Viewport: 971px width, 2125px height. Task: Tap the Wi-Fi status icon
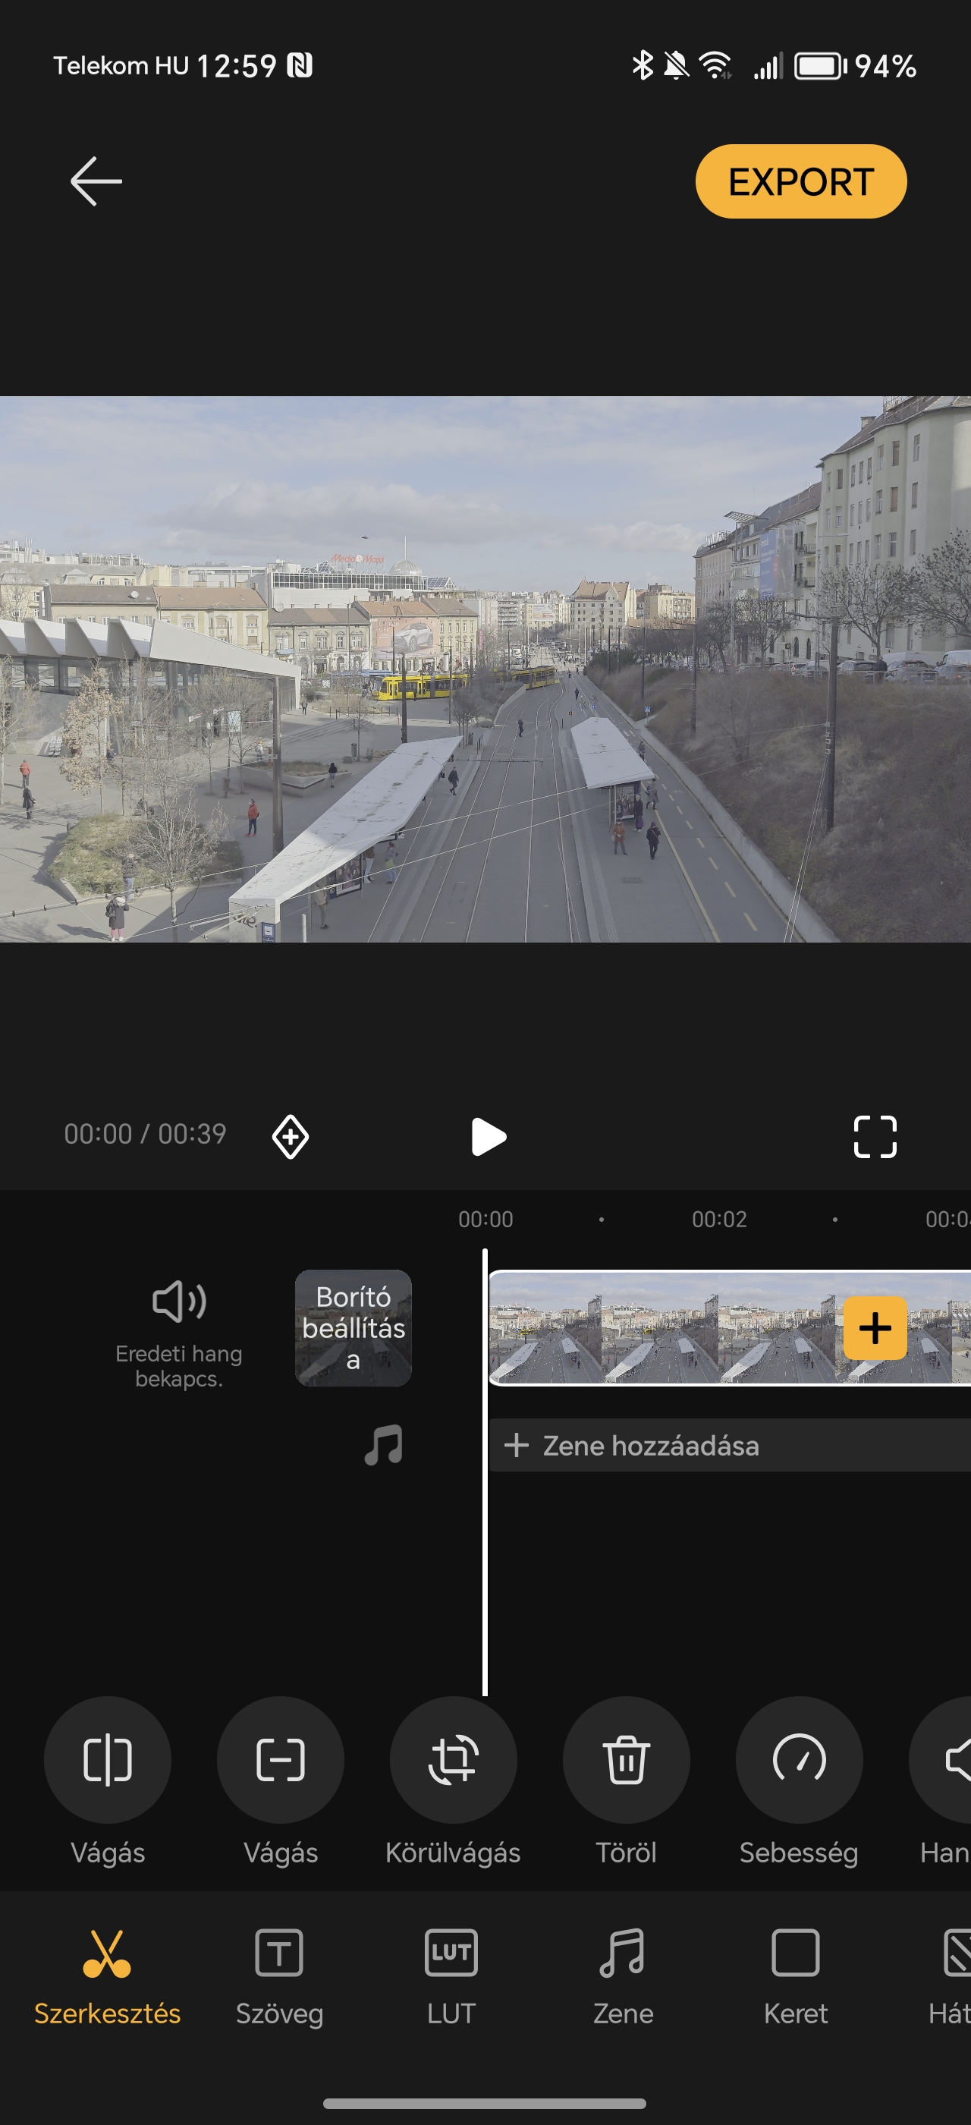pos(715,65)
